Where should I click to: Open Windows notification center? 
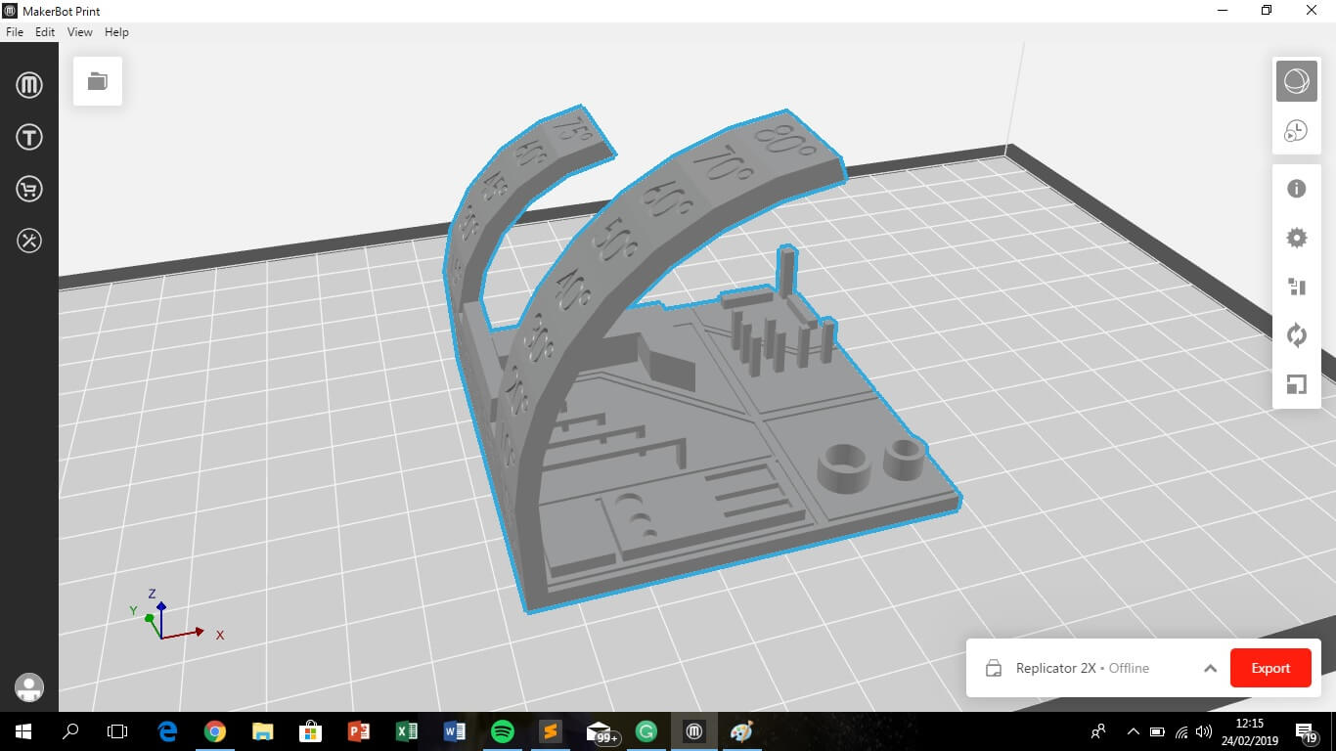(1307, 731)
